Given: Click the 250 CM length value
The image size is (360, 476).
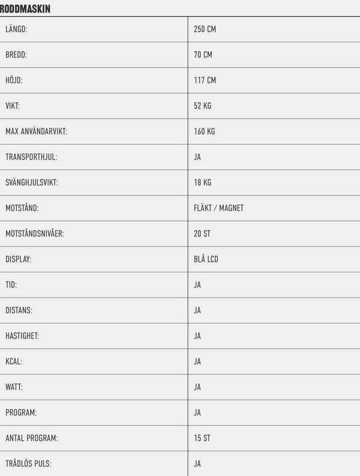Looking at the screenshot, I should (205, 29).
